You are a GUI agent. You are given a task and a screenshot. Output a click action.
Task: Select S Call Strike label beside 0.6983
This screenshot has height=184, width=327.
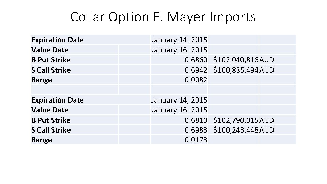coord(51,130)
